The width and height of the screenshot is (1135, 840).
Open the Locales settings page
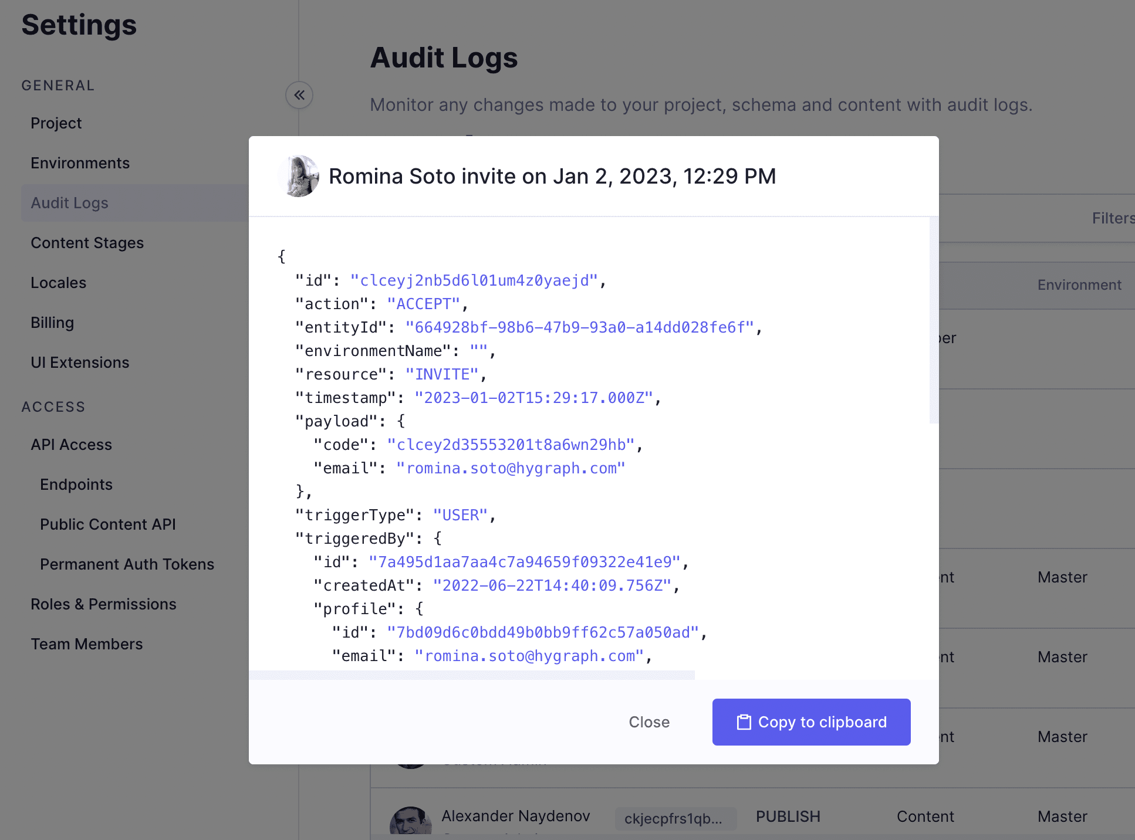pos(58,282)
